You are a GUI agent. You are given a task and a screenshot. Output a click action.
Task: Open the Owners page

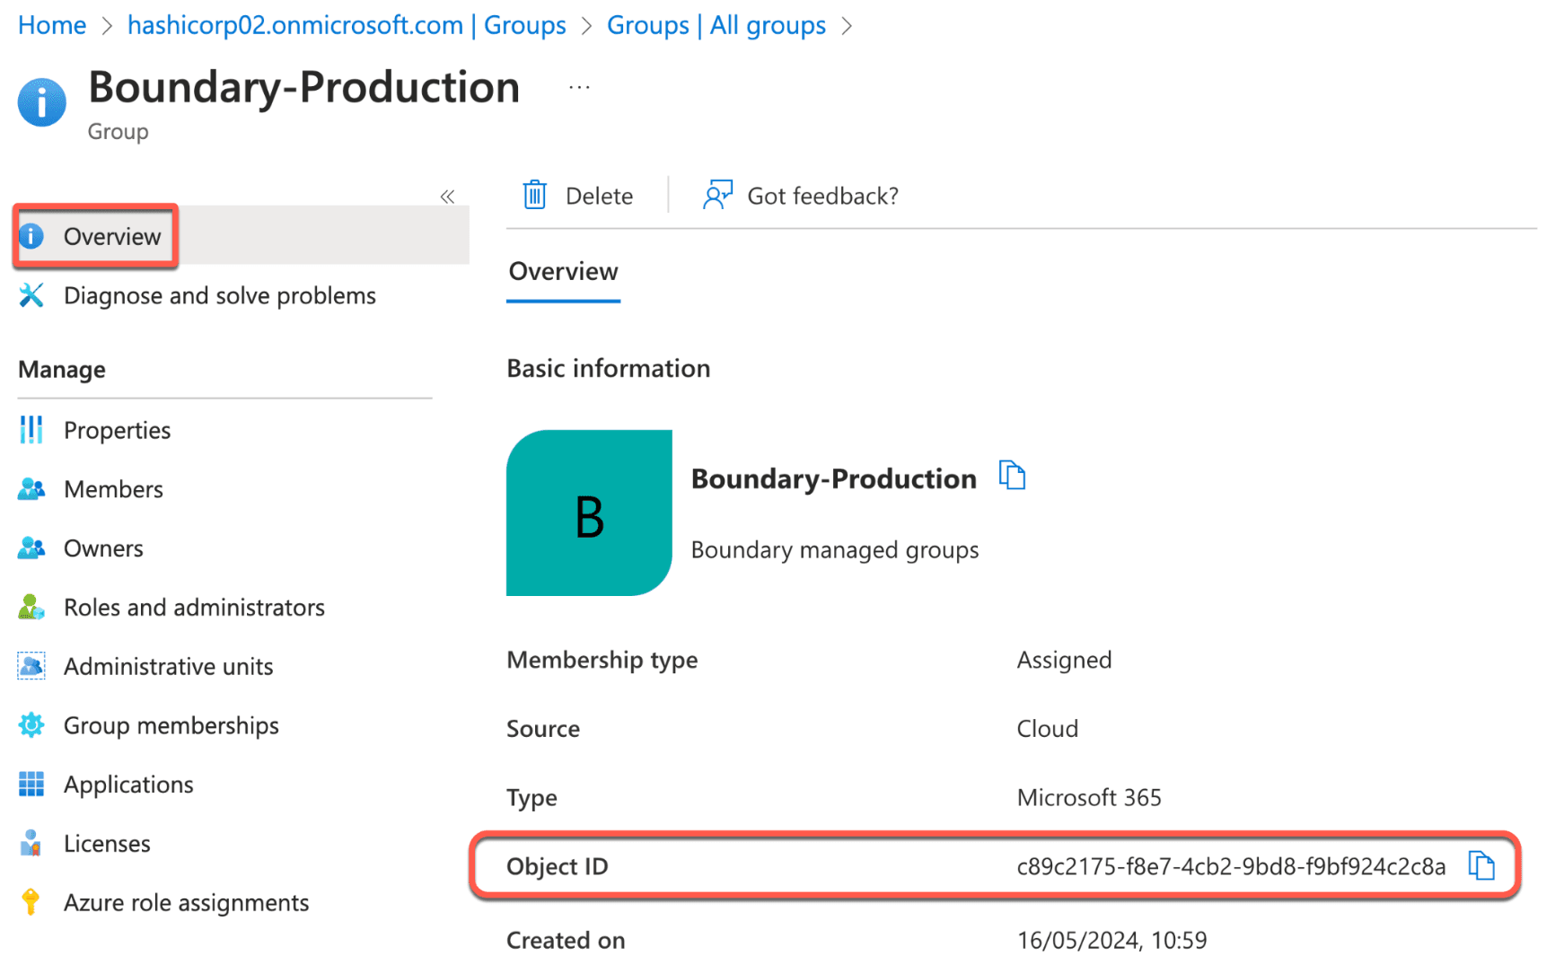point(103,548)
